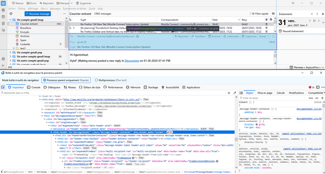
Task: Expand the test1 folder
Action: [x=14, y=48]
